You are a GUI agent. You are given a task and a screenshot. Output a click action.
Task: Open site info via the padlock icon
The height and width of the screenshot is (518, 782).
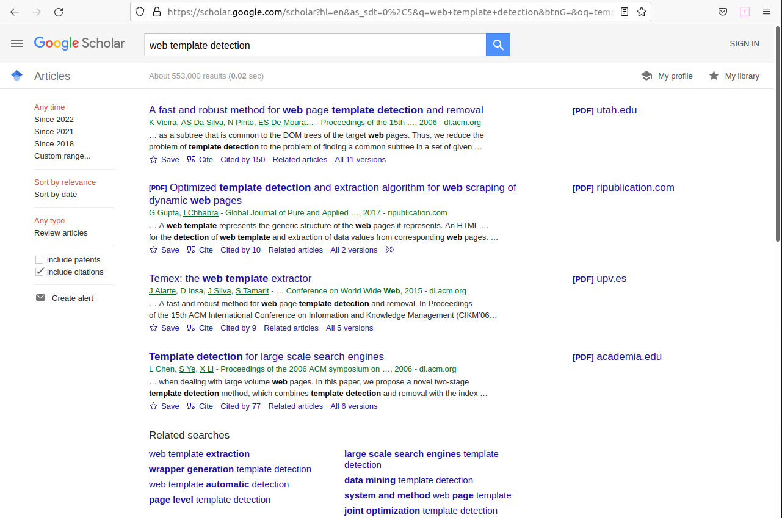(x=157, y=12)
